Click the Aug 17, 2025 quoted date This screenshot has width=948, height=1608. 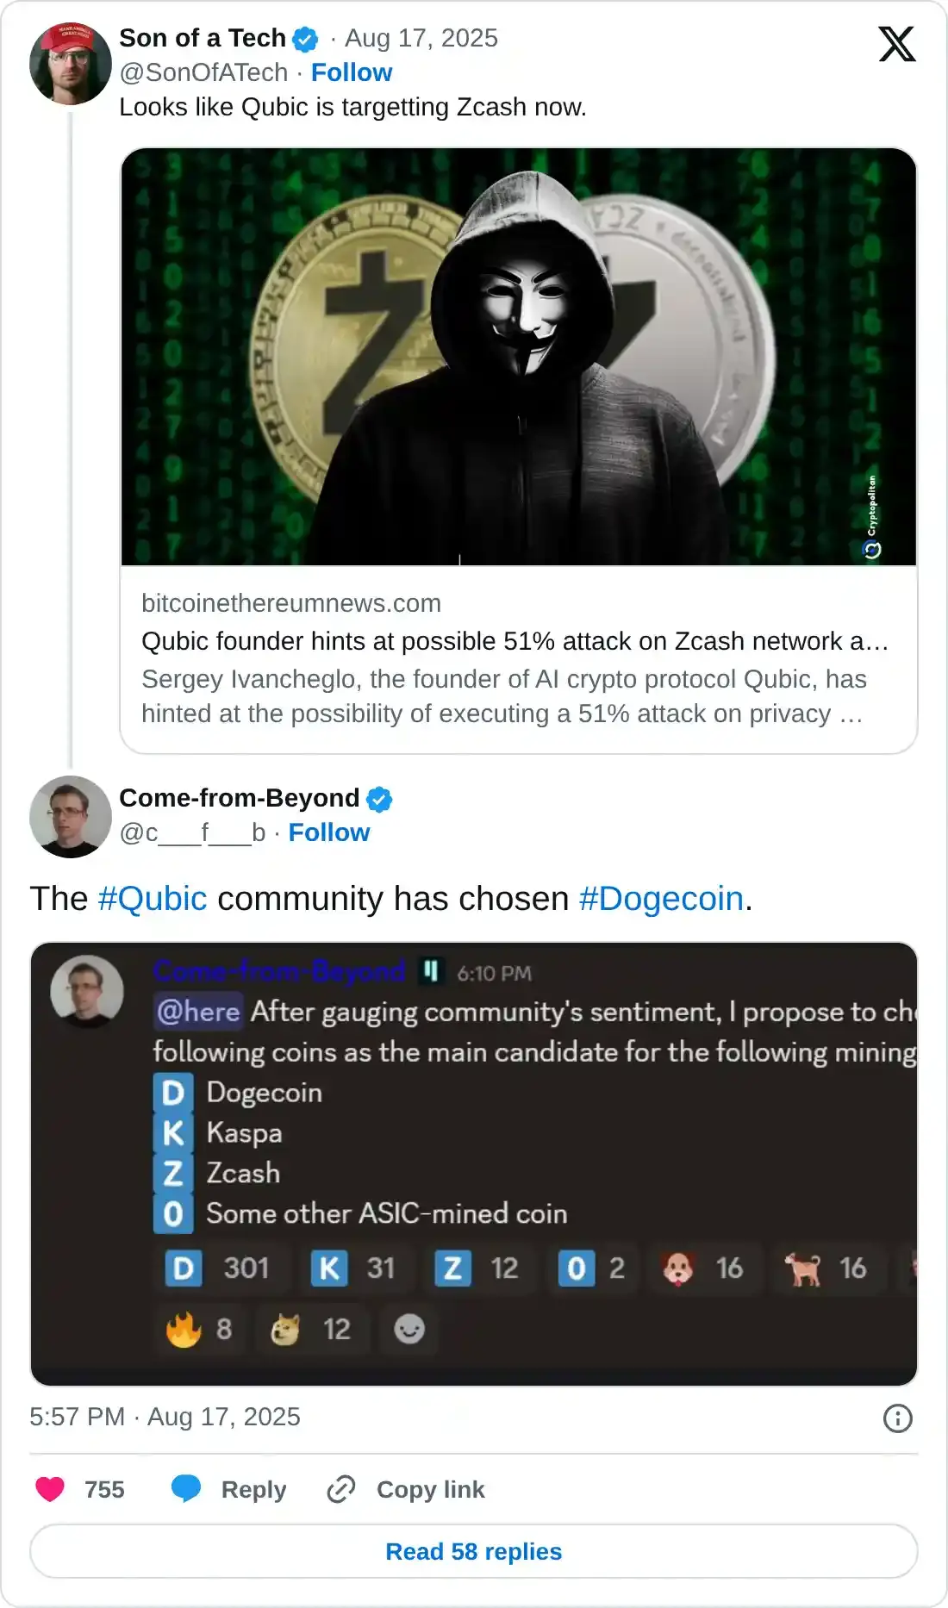[421, 39]
